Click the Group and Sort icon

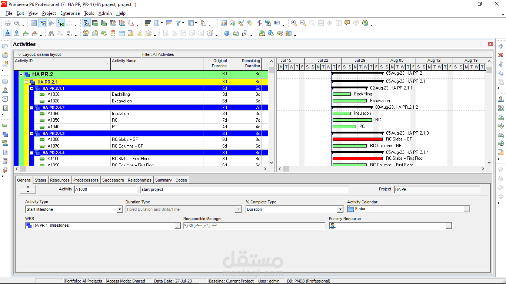191,23
